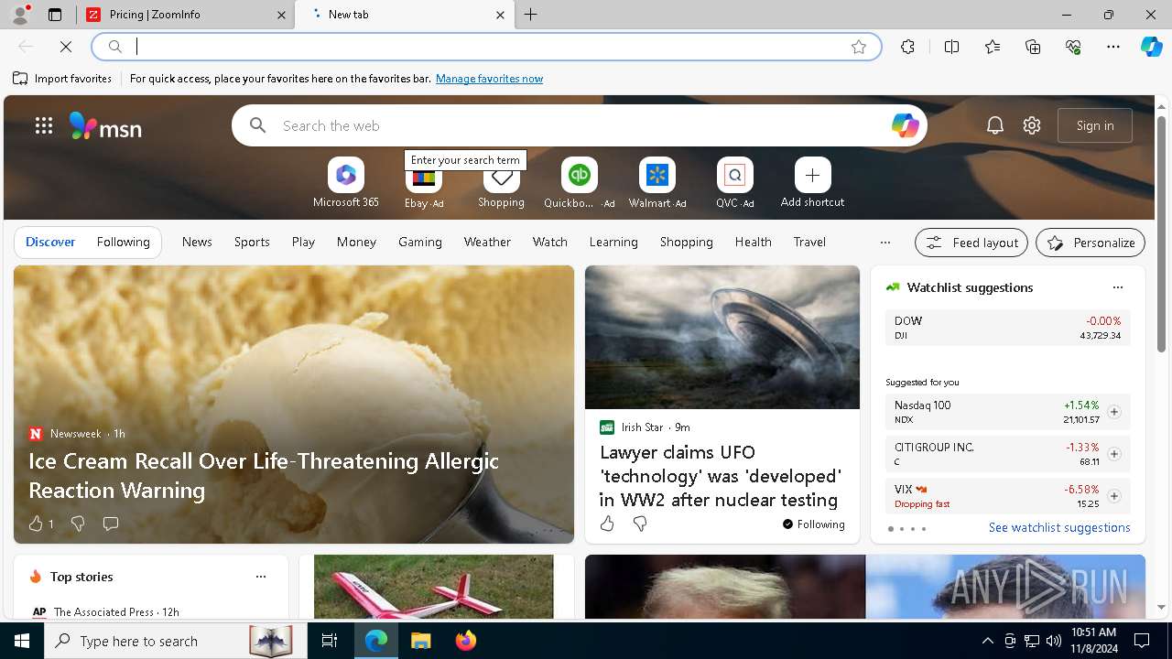The height and width of the screenshot is (659, 1172).
Task: Add Nasdaq 100 to watchlist
Action: point(1113,412)
